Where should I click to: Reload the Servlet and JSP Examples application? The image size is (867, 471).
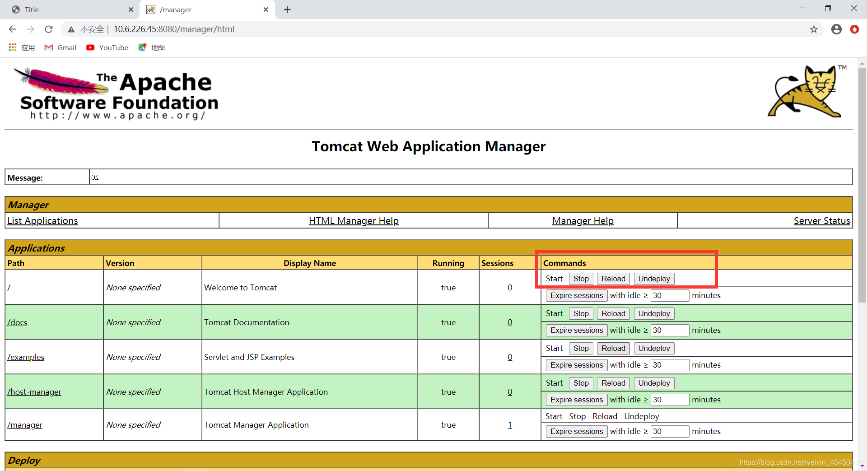(x=613, y=349)
